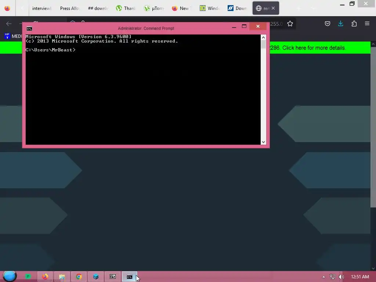Click the 'Administrator: Command Prompt' title bar
This screenshot has width=376, height=282.
pyautogui.click(x=146, y=28)
